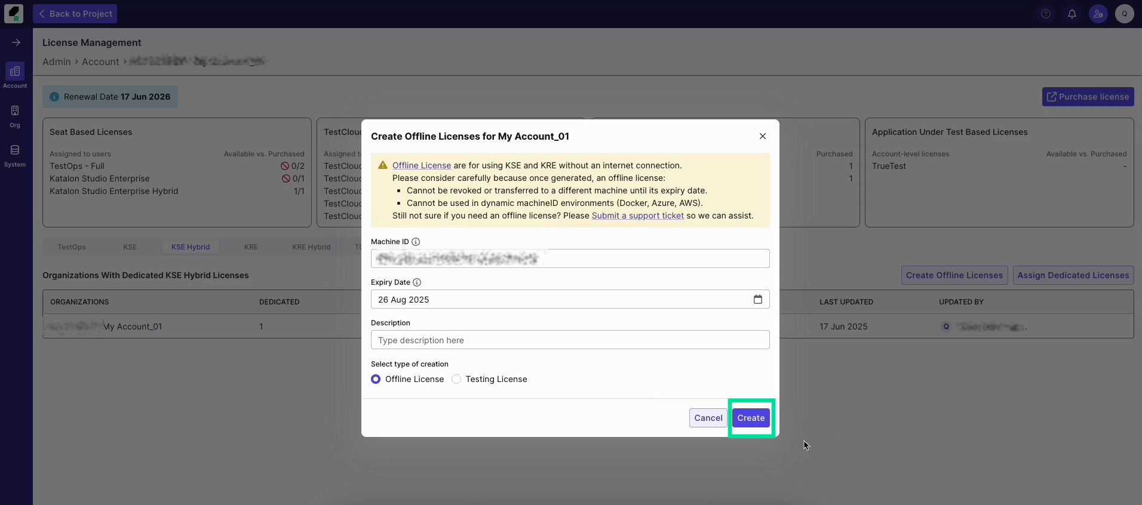The image size is (1142, 505).
Task: Click the Cancel button
Action: tap(708, 418)
